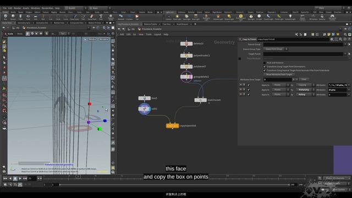This screenshot has height=198, width=352.
Task: Click the parameter pane search icon
Action: 340,39
